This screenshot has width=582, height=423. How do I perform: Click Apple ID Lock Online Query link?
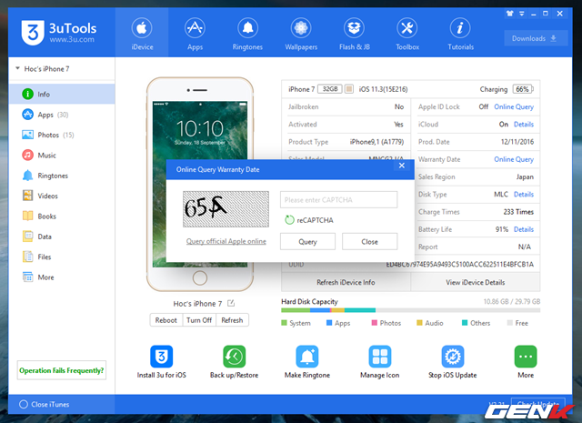point(514,106)
